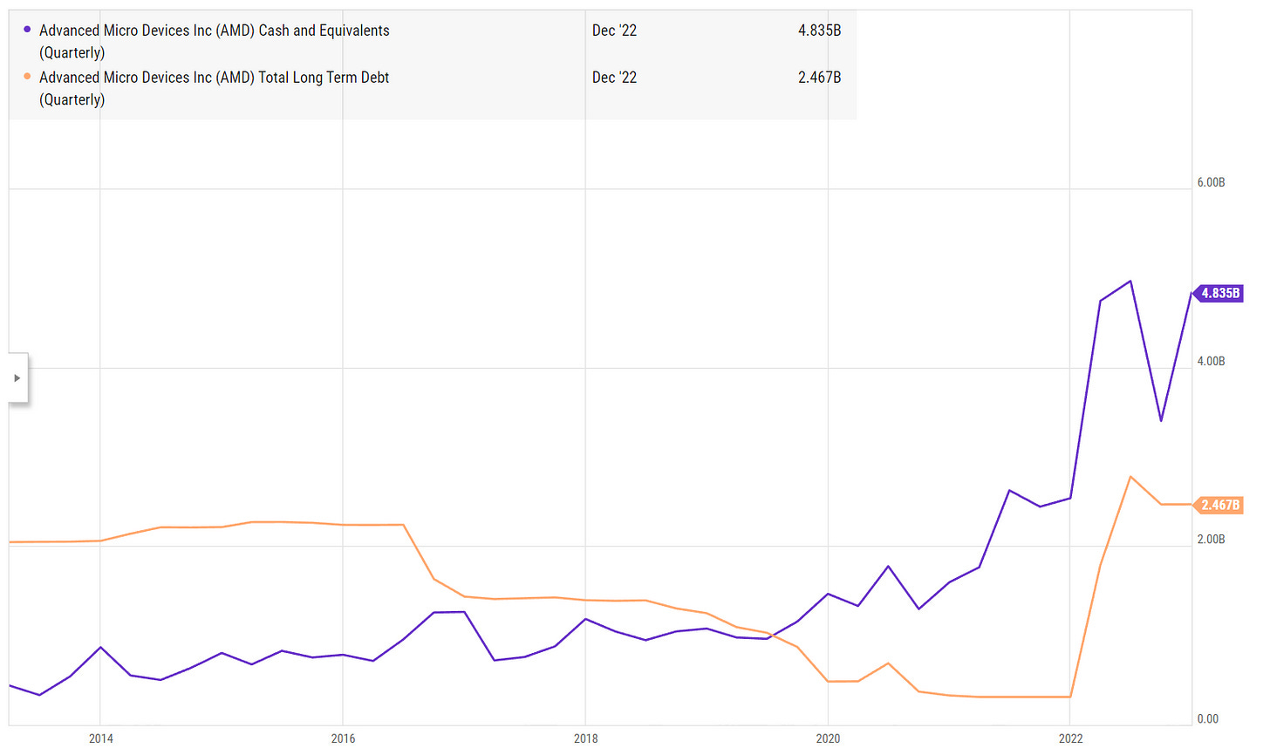Click the 2.467B value in the legend

[x=819, y=78]
